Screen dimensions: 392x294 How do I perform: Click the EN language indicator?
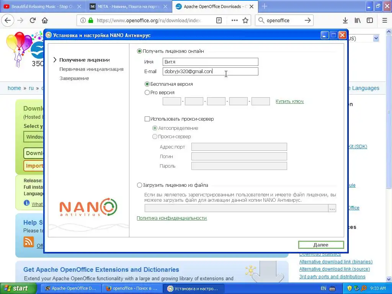click(323, 289)
